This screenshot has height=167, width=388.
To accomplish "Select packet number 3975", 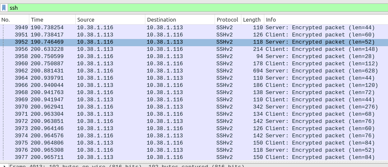I will coord(194,143).
